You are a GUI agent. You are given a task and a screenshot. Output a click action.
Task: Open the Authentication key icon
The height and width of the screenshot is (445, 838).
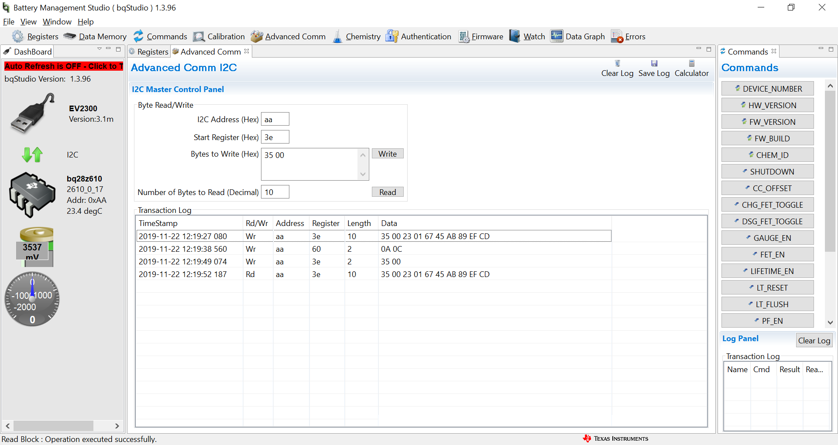(x=392, y=36)
